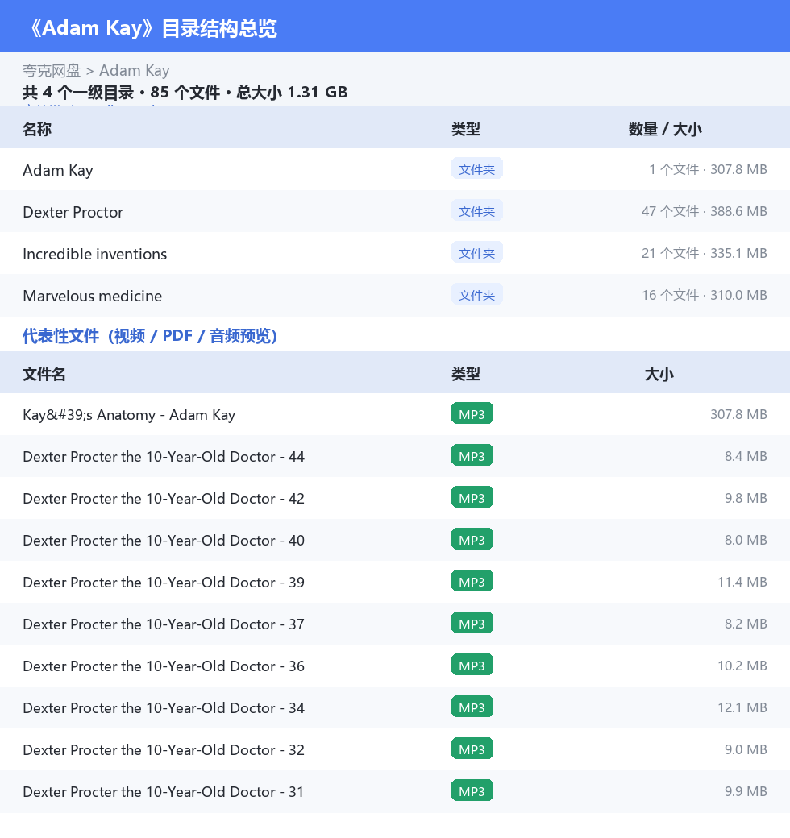This screenshot has width=790, height=838.
Task: Click the 8.4 MB size cell
Action: [x=746, y=456]
